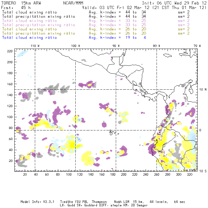208x208 pixels.
Task: Select the "10 S" latitude label
Action: 203,171
